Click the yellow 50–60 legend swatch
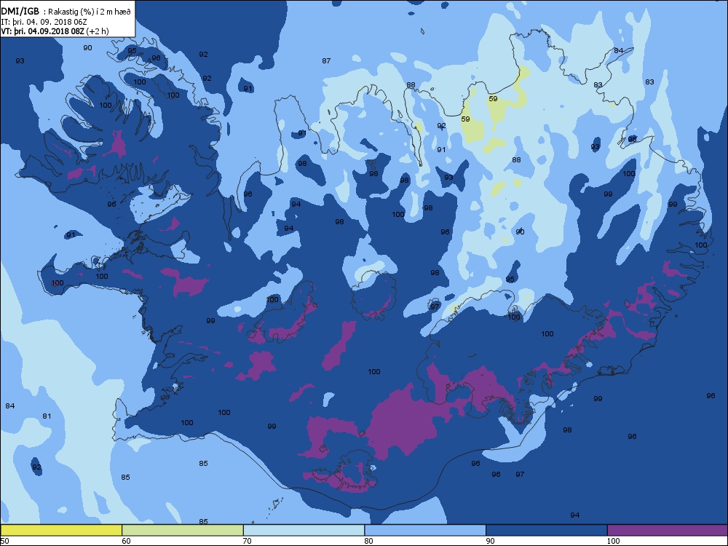The width and height of the screenshot is (728, 546). click(61, 530)
